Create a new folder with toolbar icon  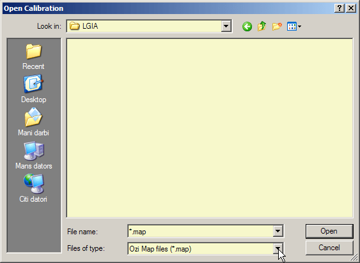coord(277,26)
